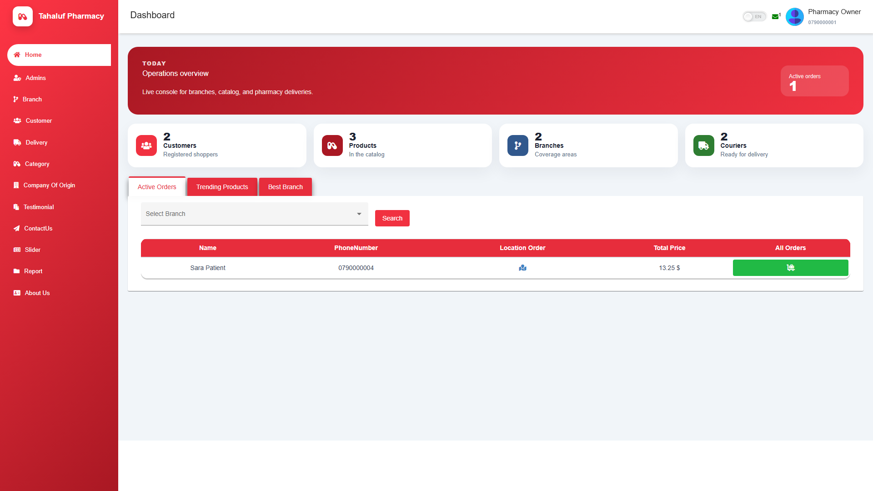Image resolution: width=873 pixels, height=491 pixels.
Task: Click the Category pills icon in sidebar
Action: pyautogui.click(x=17, y=164)
